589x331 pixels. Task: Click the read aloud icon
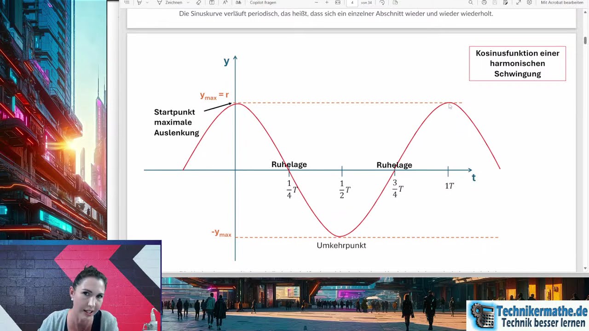pos(225,3)
